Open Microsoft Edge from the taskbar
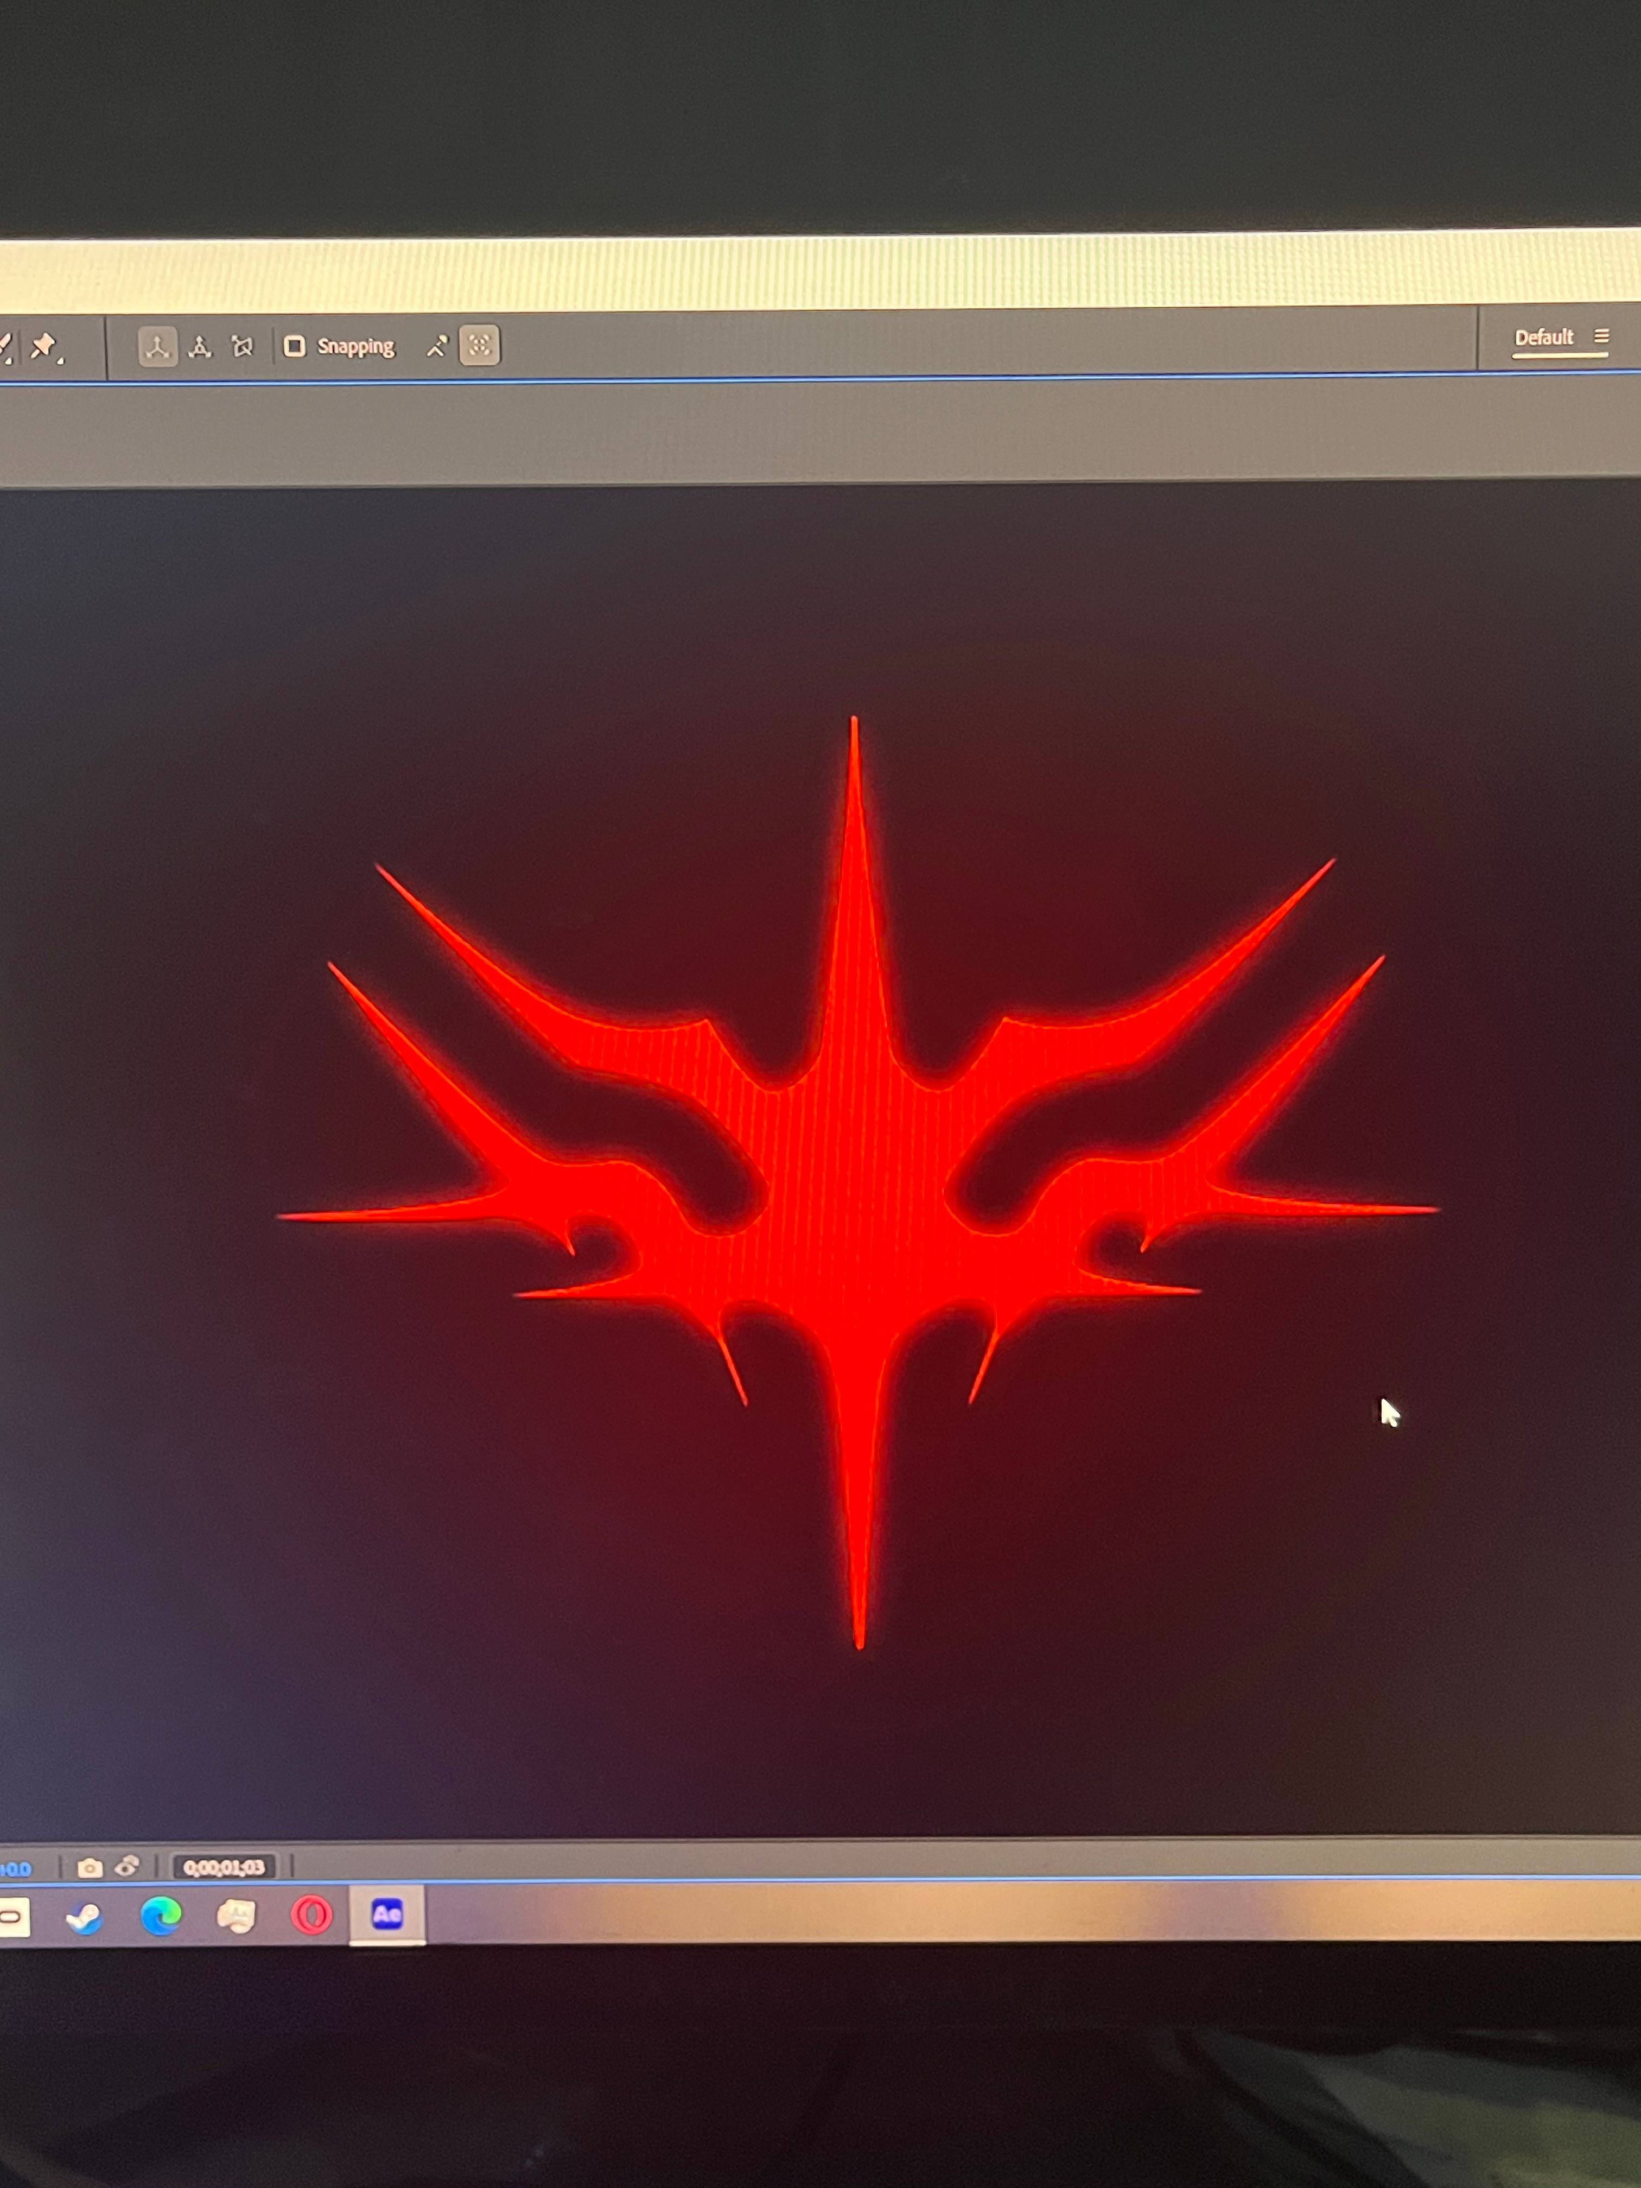The image size is (1641, 2188). pyautogui.click(x=161, y=1916)
